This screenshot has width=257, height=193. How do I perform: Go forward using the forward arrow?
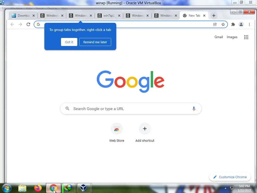coord(20,24)
